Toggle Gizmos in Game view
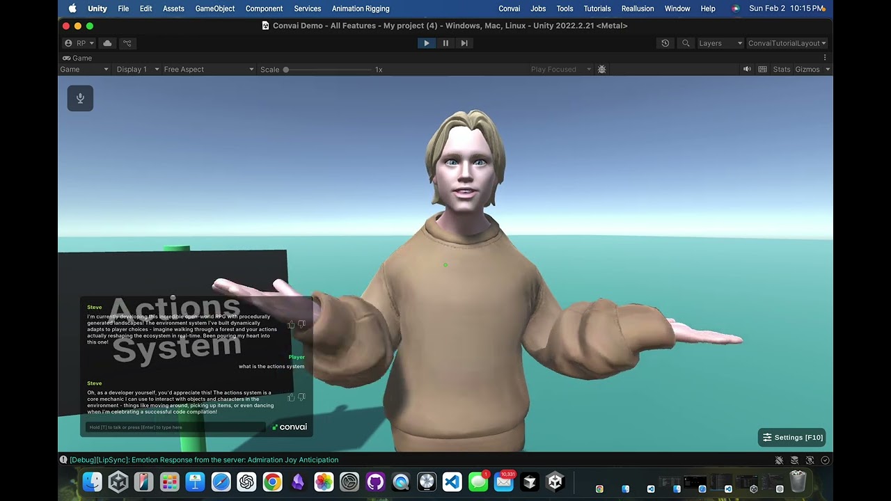 tap(807, 70)
